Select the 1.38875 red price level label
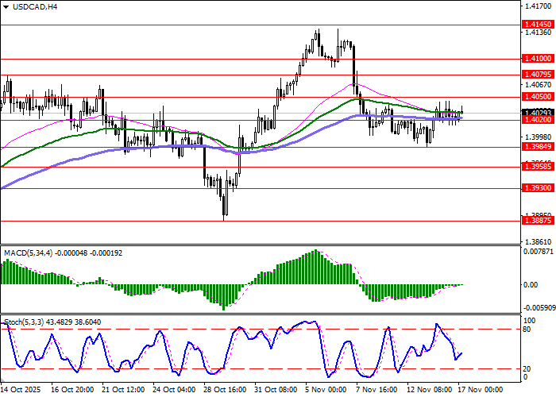The width and height of the screenshot is (556, 397). (538, 221)
